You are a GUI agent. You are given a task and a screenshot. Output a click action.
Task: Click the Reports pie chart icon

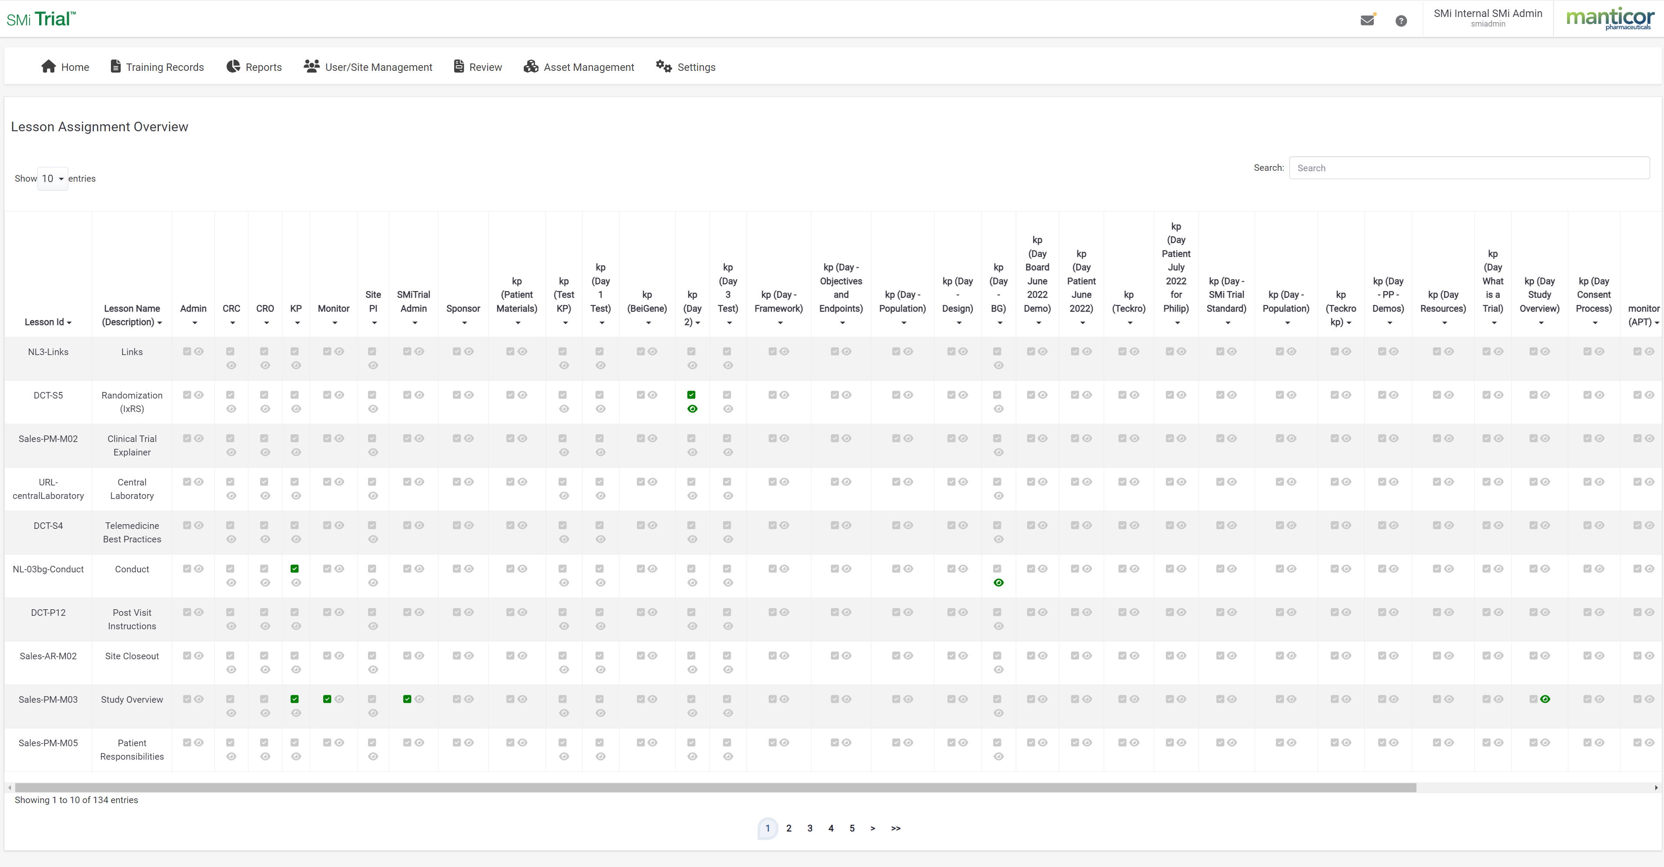pyautogui.click(x=233, y=66)
